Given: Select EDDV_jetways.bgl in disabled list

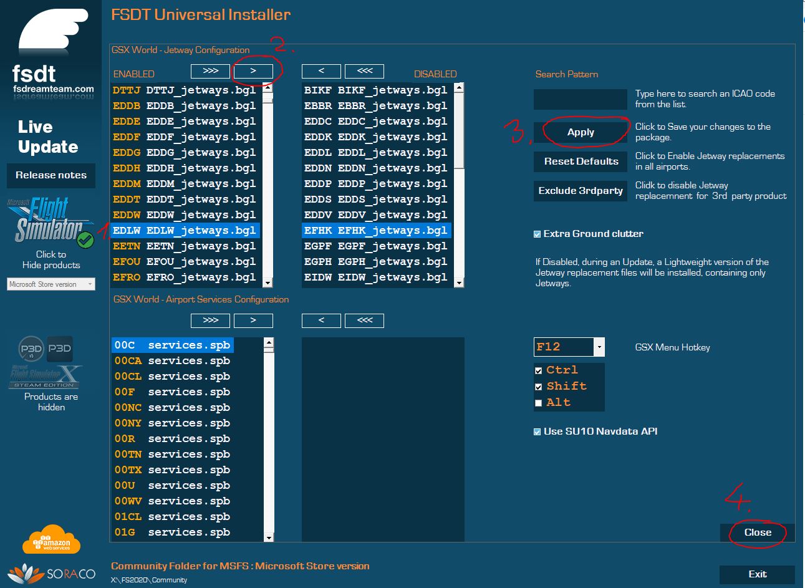Looking at the screenshot, I should click(x=378, y=215).
